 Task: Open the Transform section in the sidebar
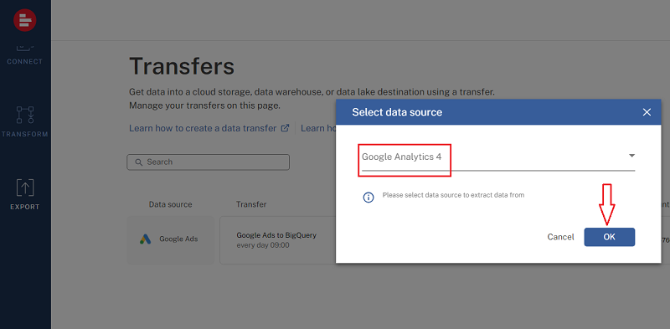25,122
